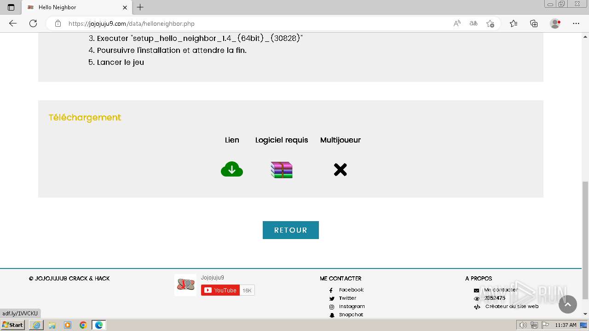Open the WinRAR required software icon
Screen dimensions: 589x331
pos(282,170)
